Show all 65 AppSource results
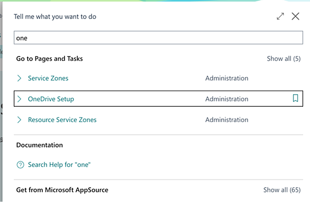 pyautogui.click(x=282, y=190)
